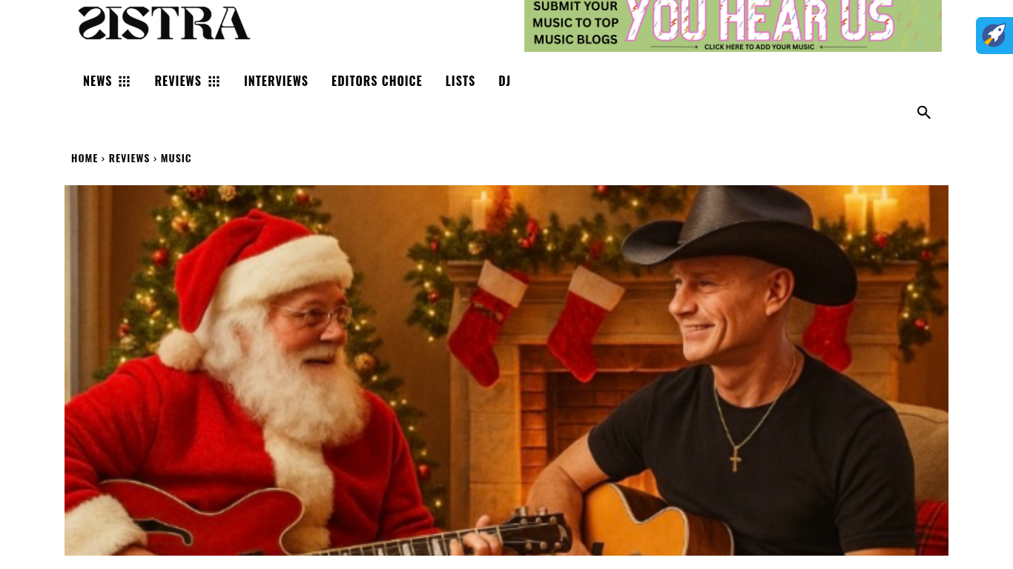The width and height of the screenshot is (1013, 569).
Task: Click the Submit Your Music banner ad
Action: [x=733, y=25]
